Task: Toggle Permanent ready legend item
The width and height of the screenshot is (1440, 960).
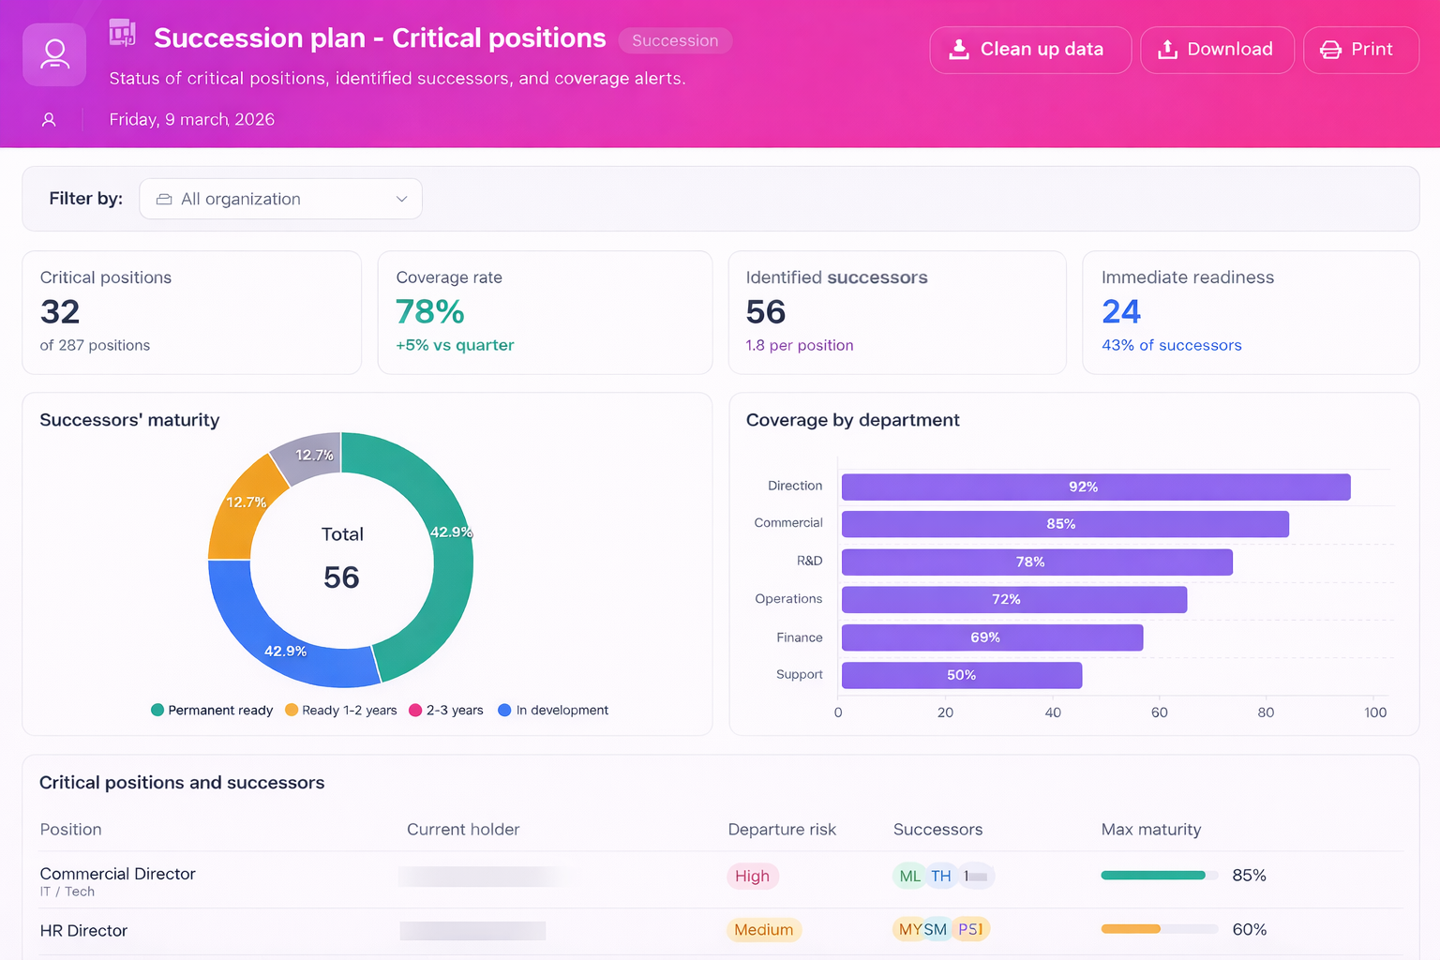Action: [x=212, y=711]
